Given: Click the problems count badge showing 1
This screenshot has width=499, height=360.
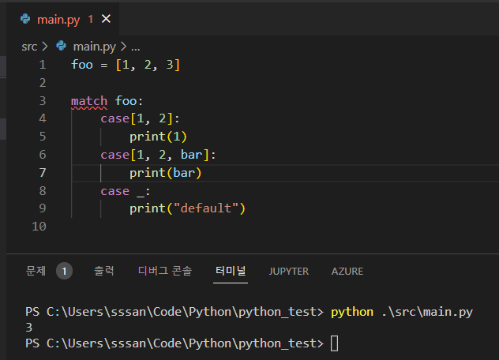Looking at the screenshot, I should 65,271.
